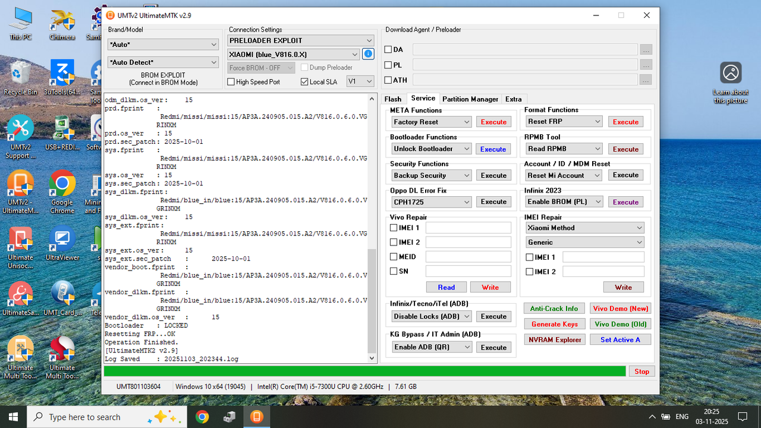Screen dimensions: 761x428
Task: Enable the DA checkbox in Download Agent section
Action: [387, 49]
